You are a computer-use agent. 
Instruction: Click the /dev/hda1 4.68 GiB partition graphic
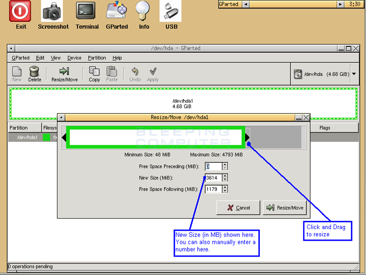click(x=183, y=103)
